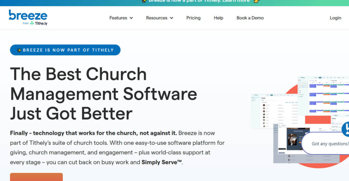The image size is (349, 181).
Task: Click the Login link
Action: [x=335, y=18]
